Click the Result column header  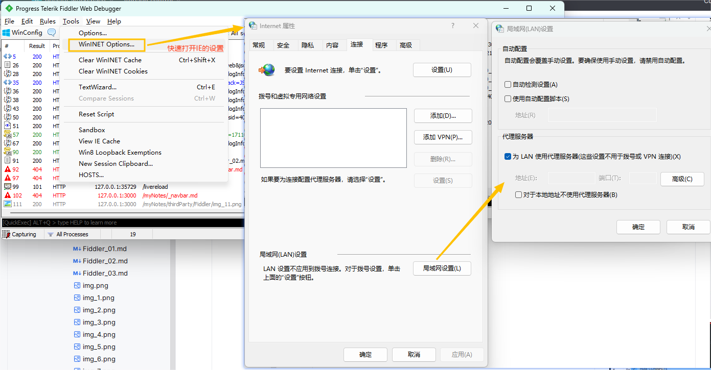point(37,46)
